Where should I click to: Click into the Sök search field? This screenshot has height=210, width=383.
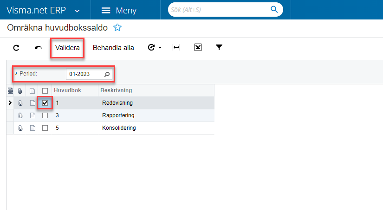(218, 9)
